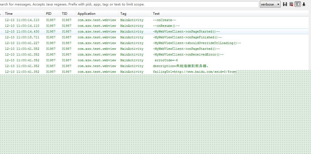This screenshot has height=154, width=311.
Task: Click com.xzw.test.webview in the onResume row
Action: [x=97, y=26]
